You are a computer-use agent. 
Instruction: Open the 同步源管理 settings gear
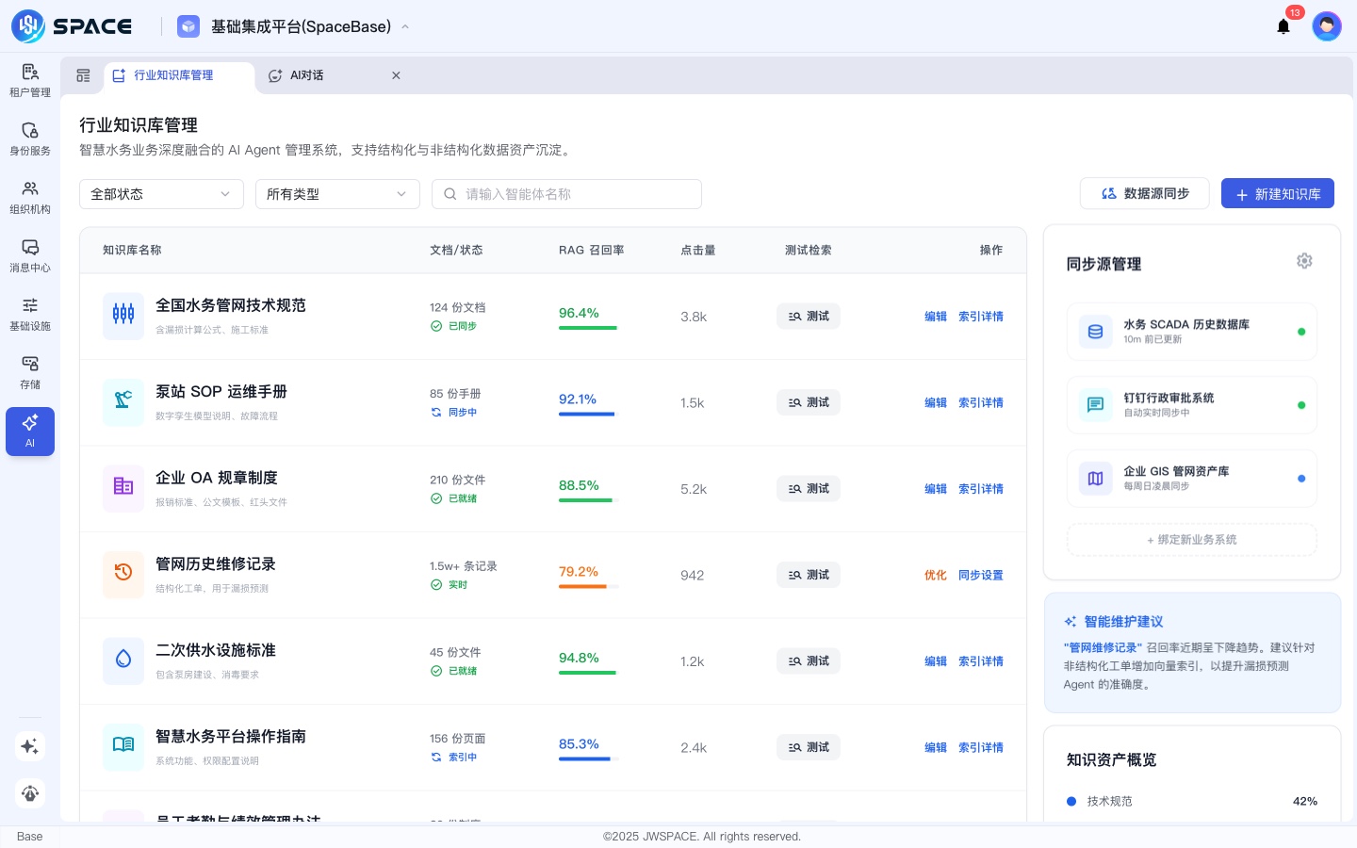tap(1304, 261)
